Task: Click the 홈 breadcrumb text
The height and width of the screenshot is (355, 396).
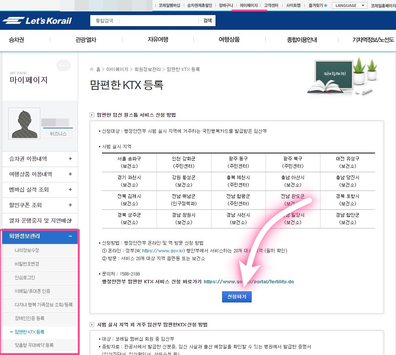Action: click(x=98, y=69)
